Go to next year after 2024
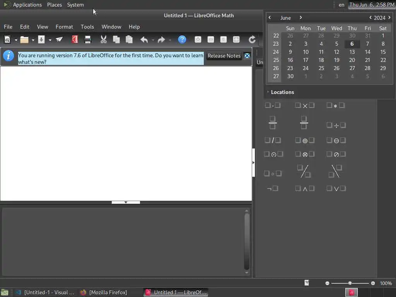 [389, 17]
